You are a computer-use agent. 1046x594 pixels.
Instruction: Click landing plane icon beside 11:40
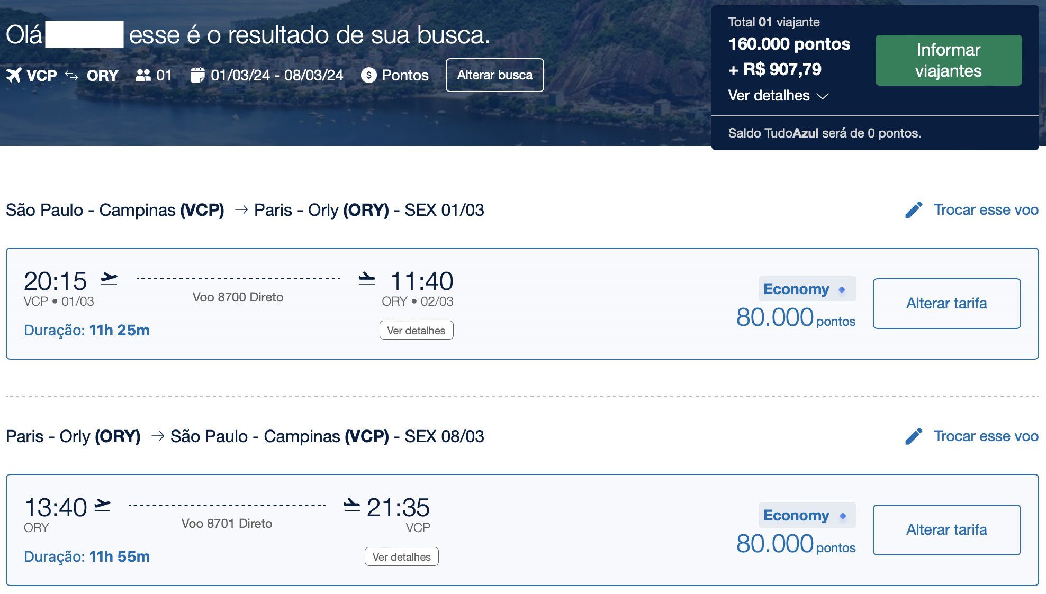(367, 278)
